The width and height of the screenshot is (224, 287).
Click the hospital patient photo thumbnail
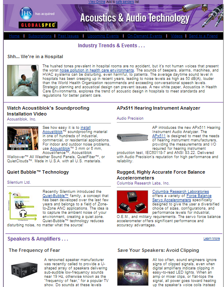tap(23, 80)
